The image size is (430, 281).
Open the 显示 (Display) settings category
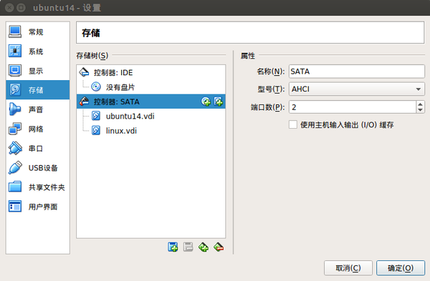click(x=37, y=71)
